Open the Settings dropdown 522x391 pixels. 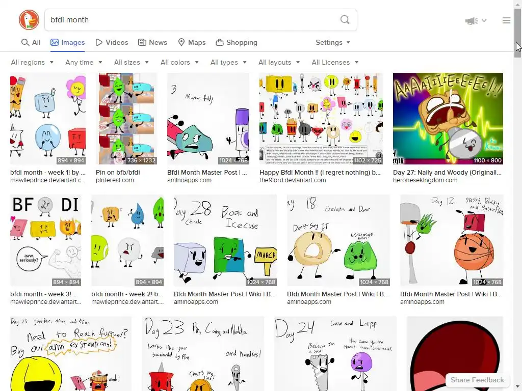[332, 43]
